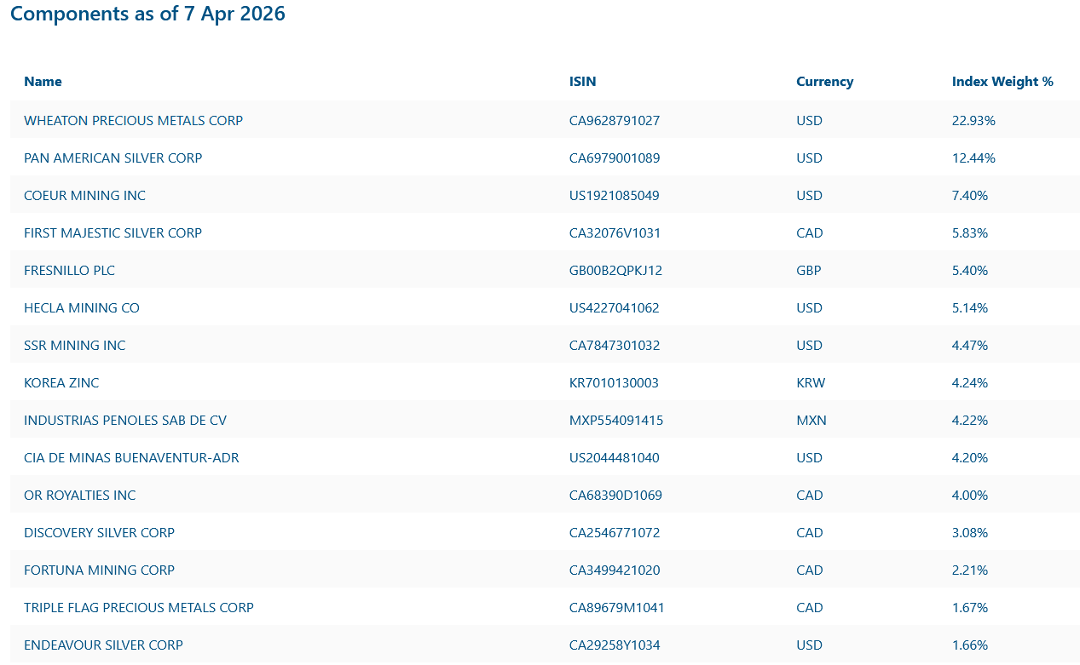This screenshot has height=665, width=1080.
Task: Click DISCOVERY SILVER CORP name
Action: tap(99, 533)
